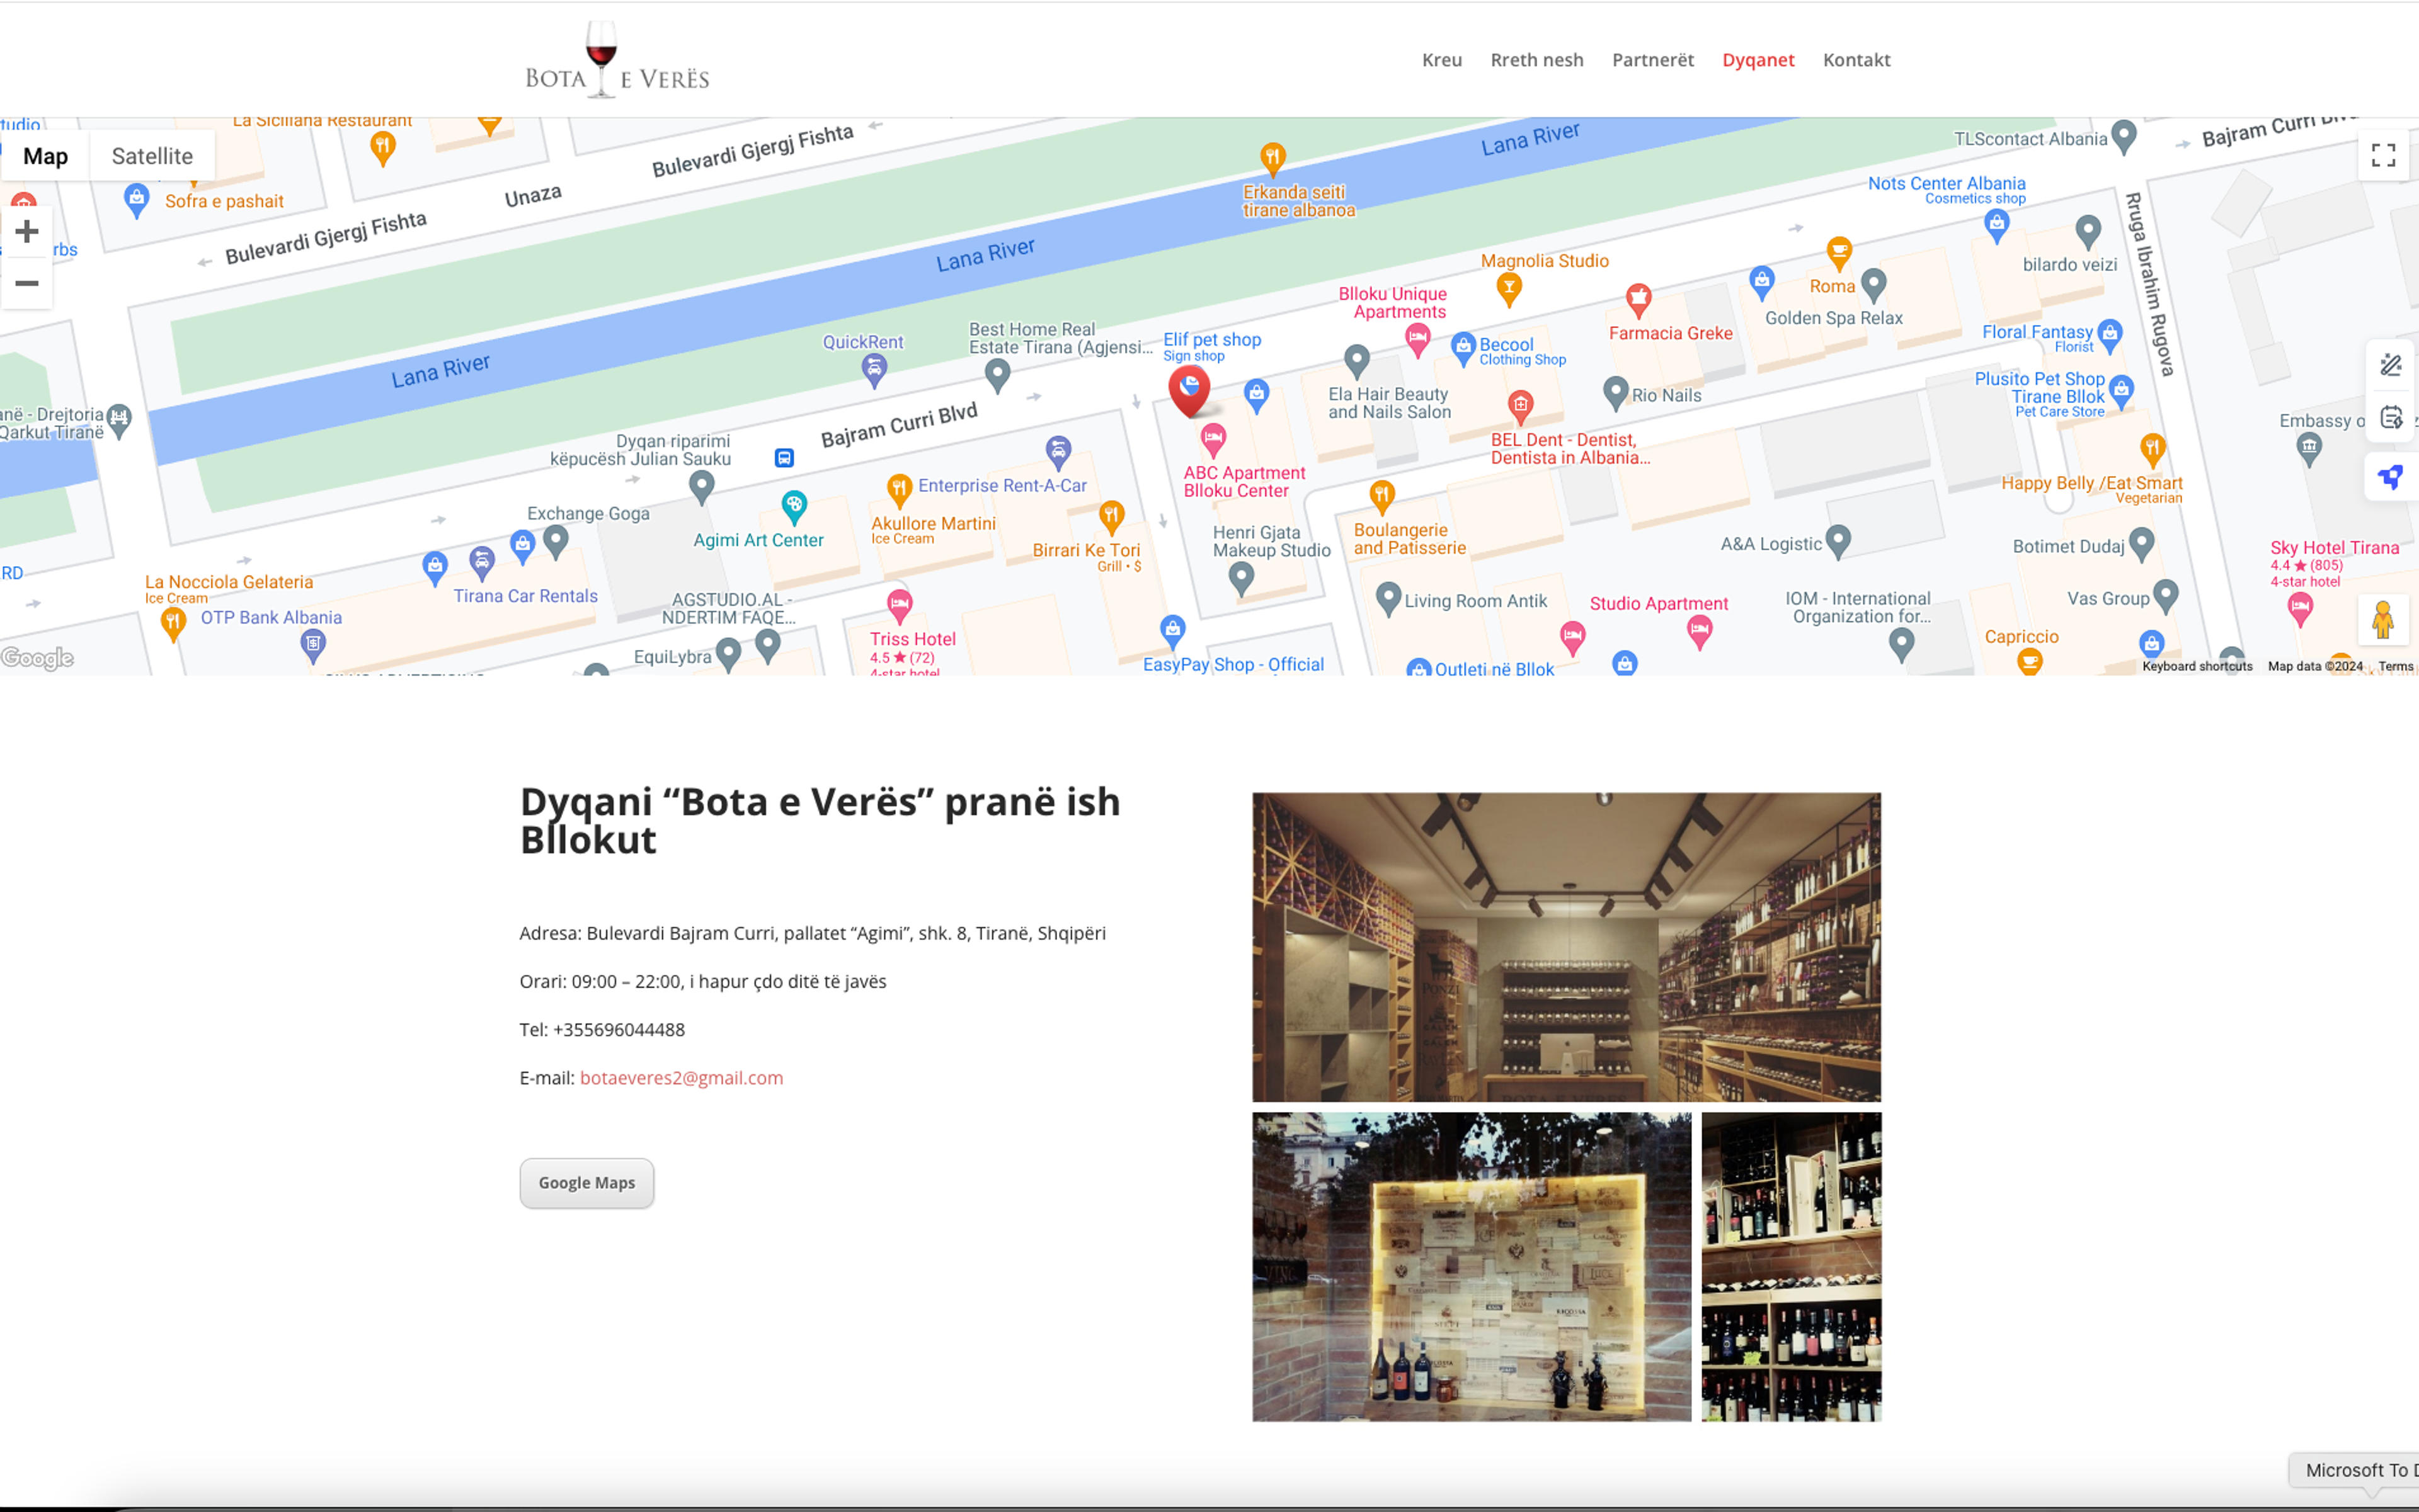Viewport: 2419px width, 1512px height.
Task: Select the Happy Belly Eat Smart pin
Action: pyautogui.click(x=2152, y=449)
